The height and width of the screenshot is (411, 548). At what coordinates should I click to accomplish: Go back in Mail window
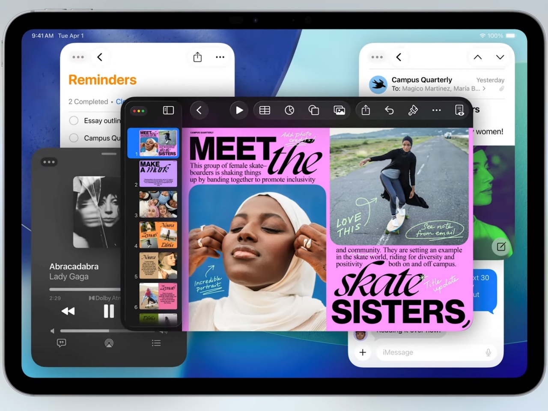(399, 57)
